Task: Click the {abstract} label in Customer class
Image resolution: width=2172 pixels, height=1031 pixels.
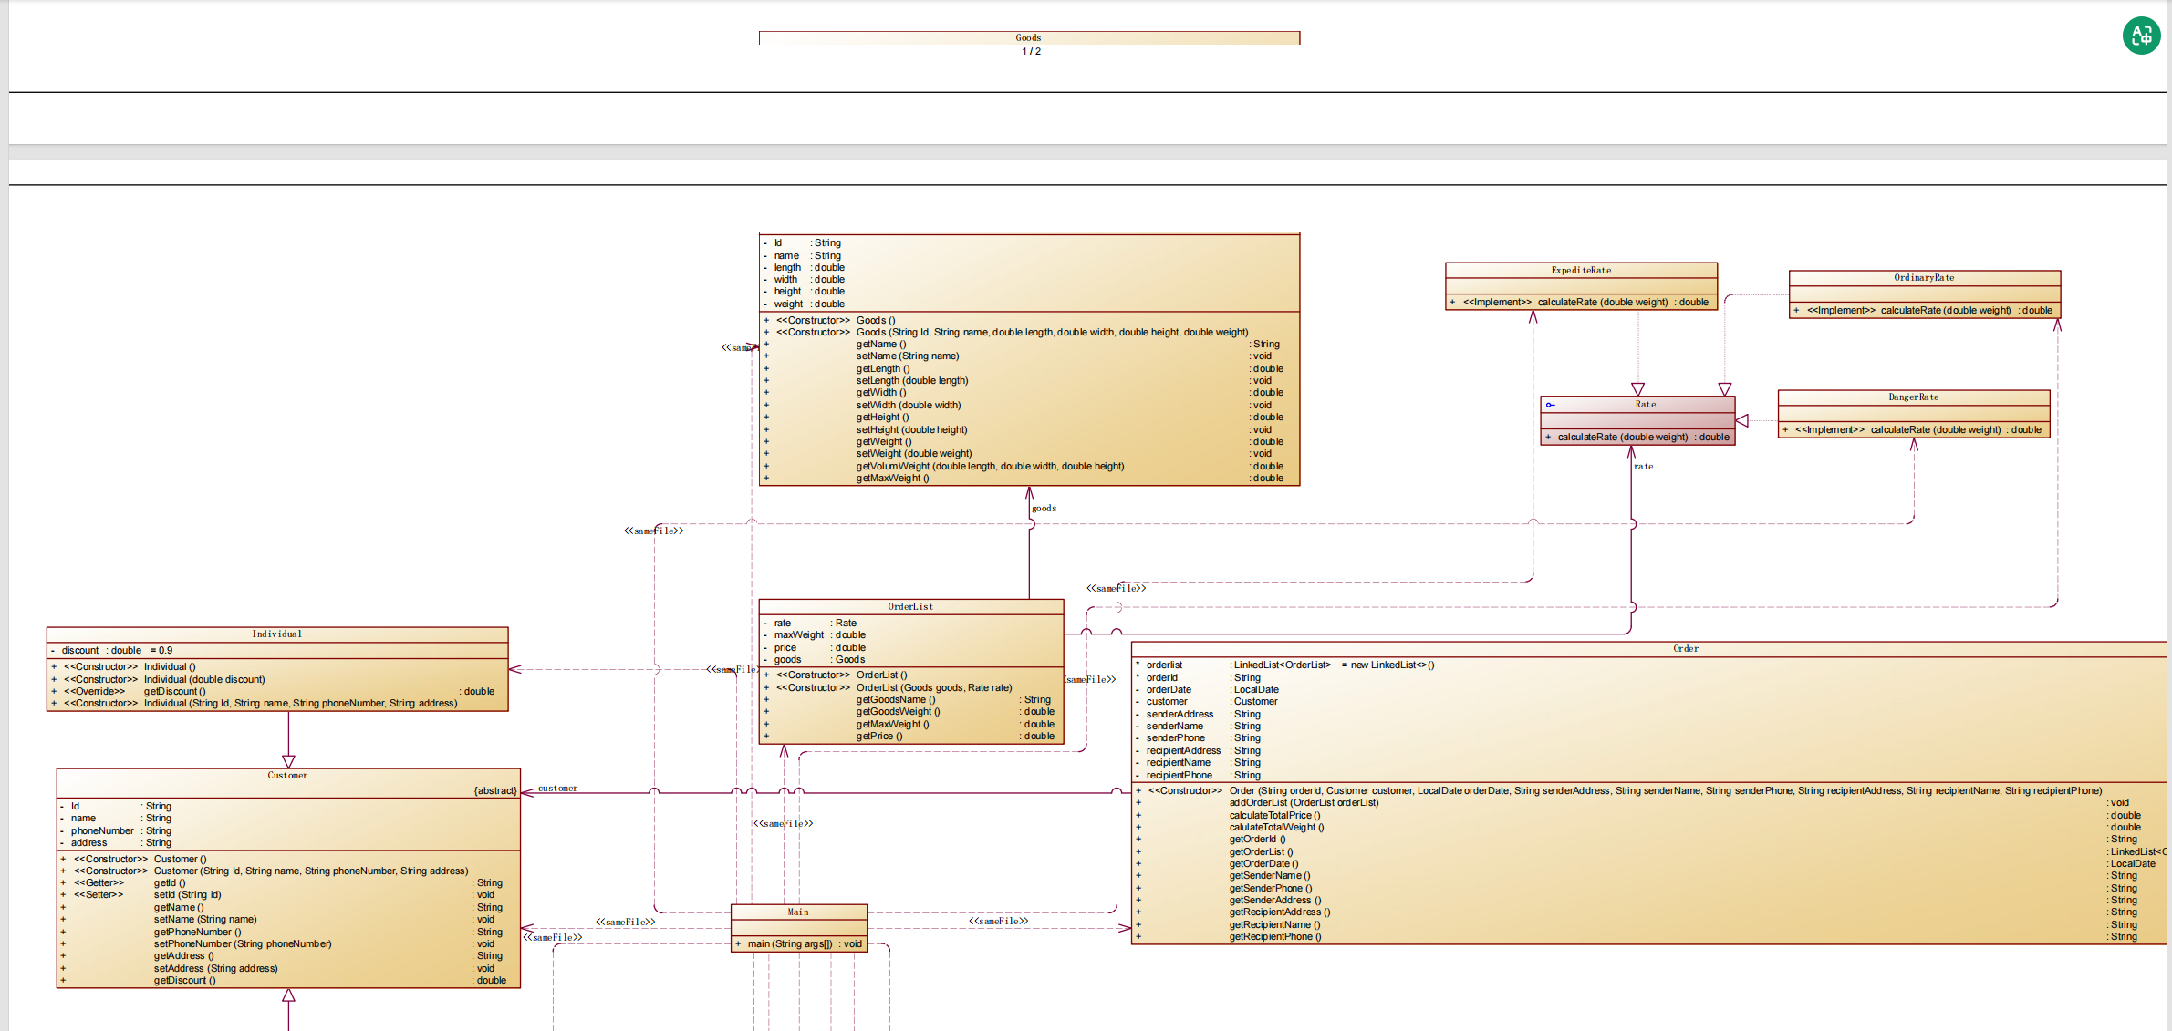Action: [494, 790]
